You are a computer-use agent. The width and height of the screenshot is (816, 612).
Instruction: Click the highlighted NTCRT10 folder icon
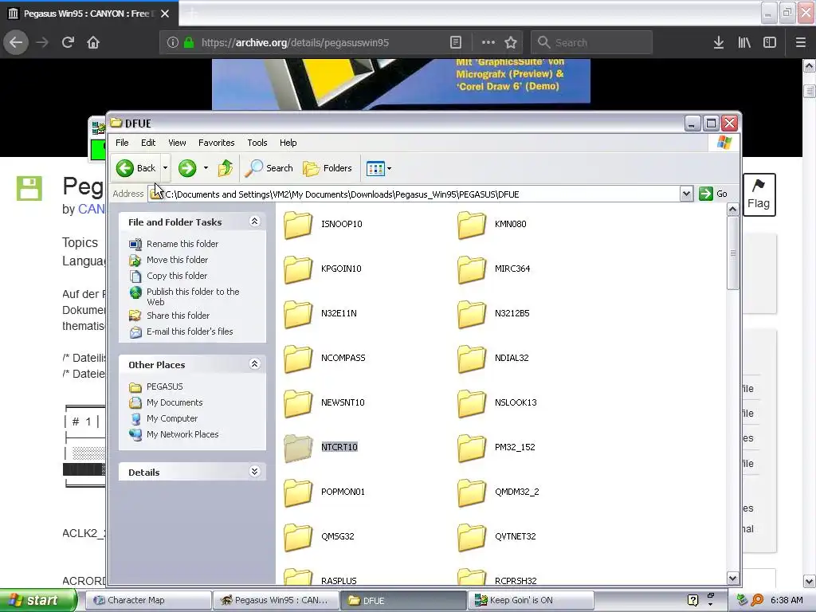(x=298, y=448)
